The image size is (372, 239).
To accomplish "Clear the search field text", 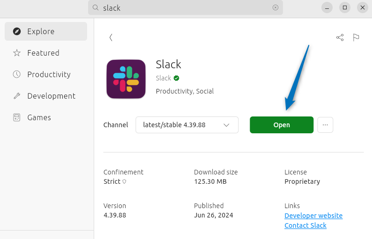I will 275,7.
